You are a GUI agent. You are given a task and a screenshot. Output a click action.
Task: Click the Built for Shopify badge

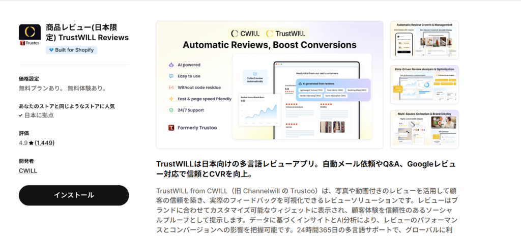[x=71, y=50]
